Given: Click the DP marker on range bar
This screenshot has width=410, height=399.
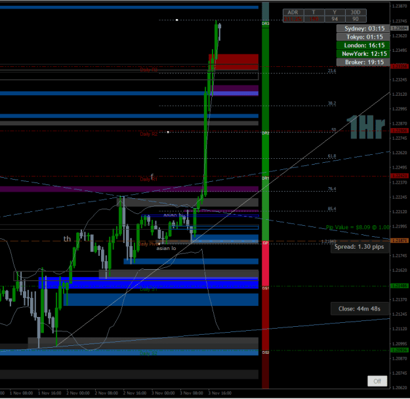Looking at the screenshot, I should [265, 243].
